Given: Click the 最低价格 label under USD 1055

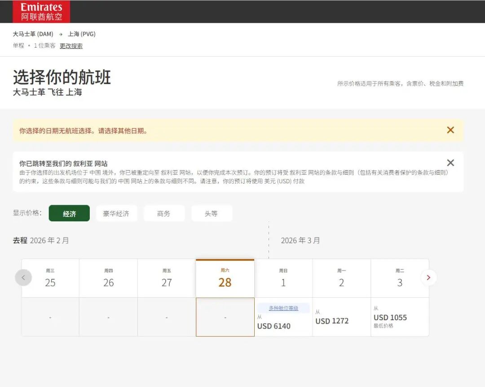Looking at the screenshot, I should click(383, 326).
